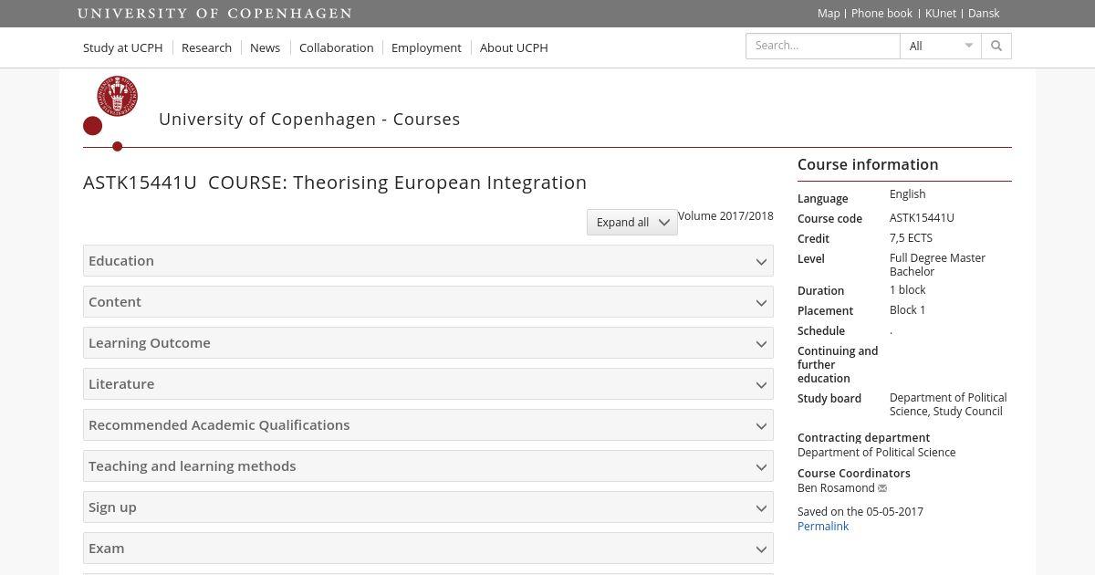This screenshot has width=1095, height=575.
Task: Expand the Sign up section
Action: [428, 507]
